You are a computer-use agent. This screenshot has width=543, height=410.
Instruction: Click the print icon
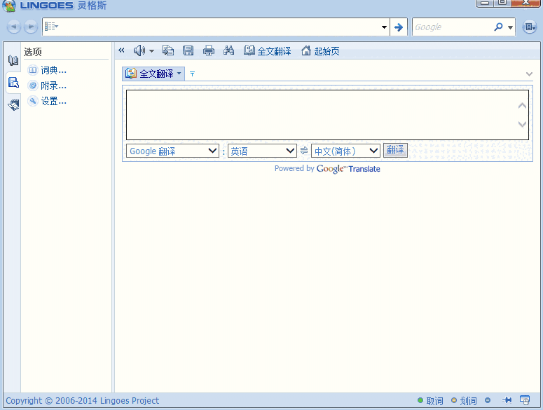coord(208,50)
